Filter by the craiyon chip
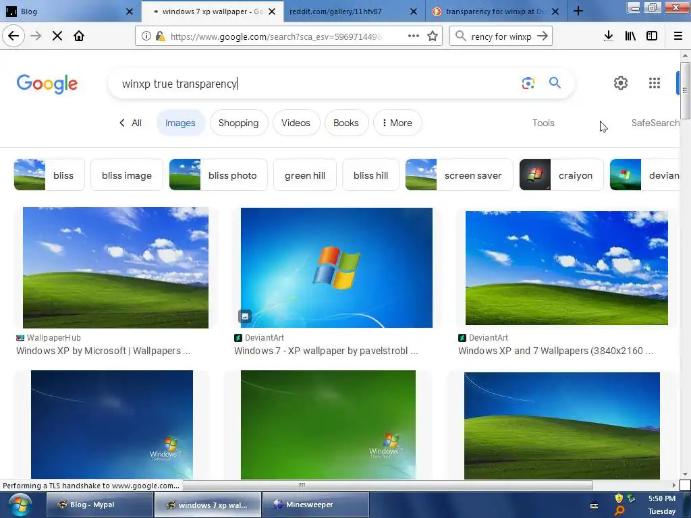This screenshot has width=691, height=518. [x=561, y=175]
